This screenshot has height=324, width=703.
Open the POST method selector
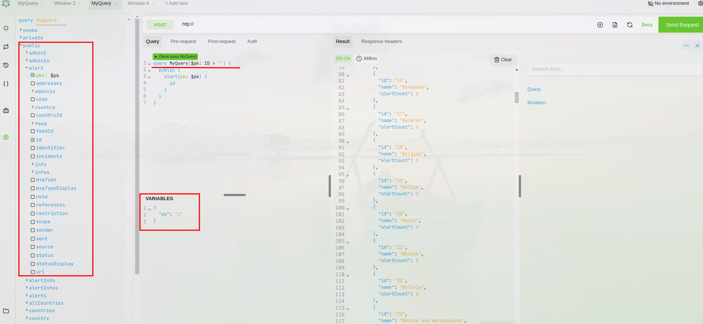pyautogui.click(x=160, y=25)
